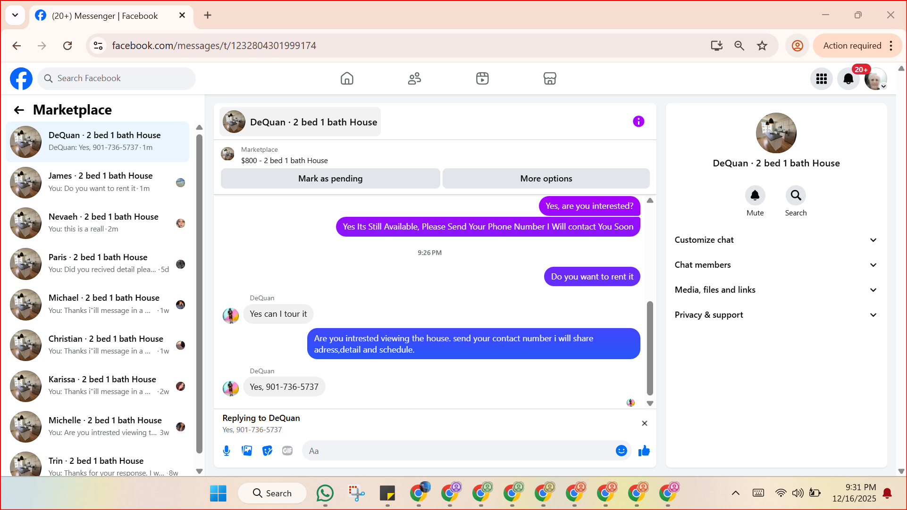This screenshot has height=510, width=907.
Task: Click Mark as pending button
Action: [330, 179]
